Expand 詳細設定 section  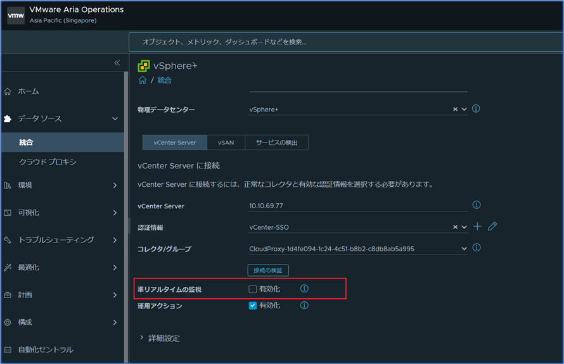(160, 338)
